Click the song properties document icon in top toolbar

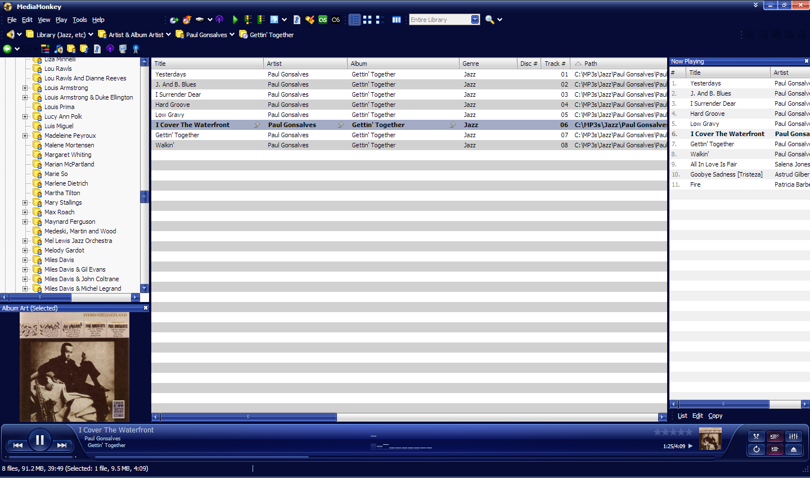297,20
